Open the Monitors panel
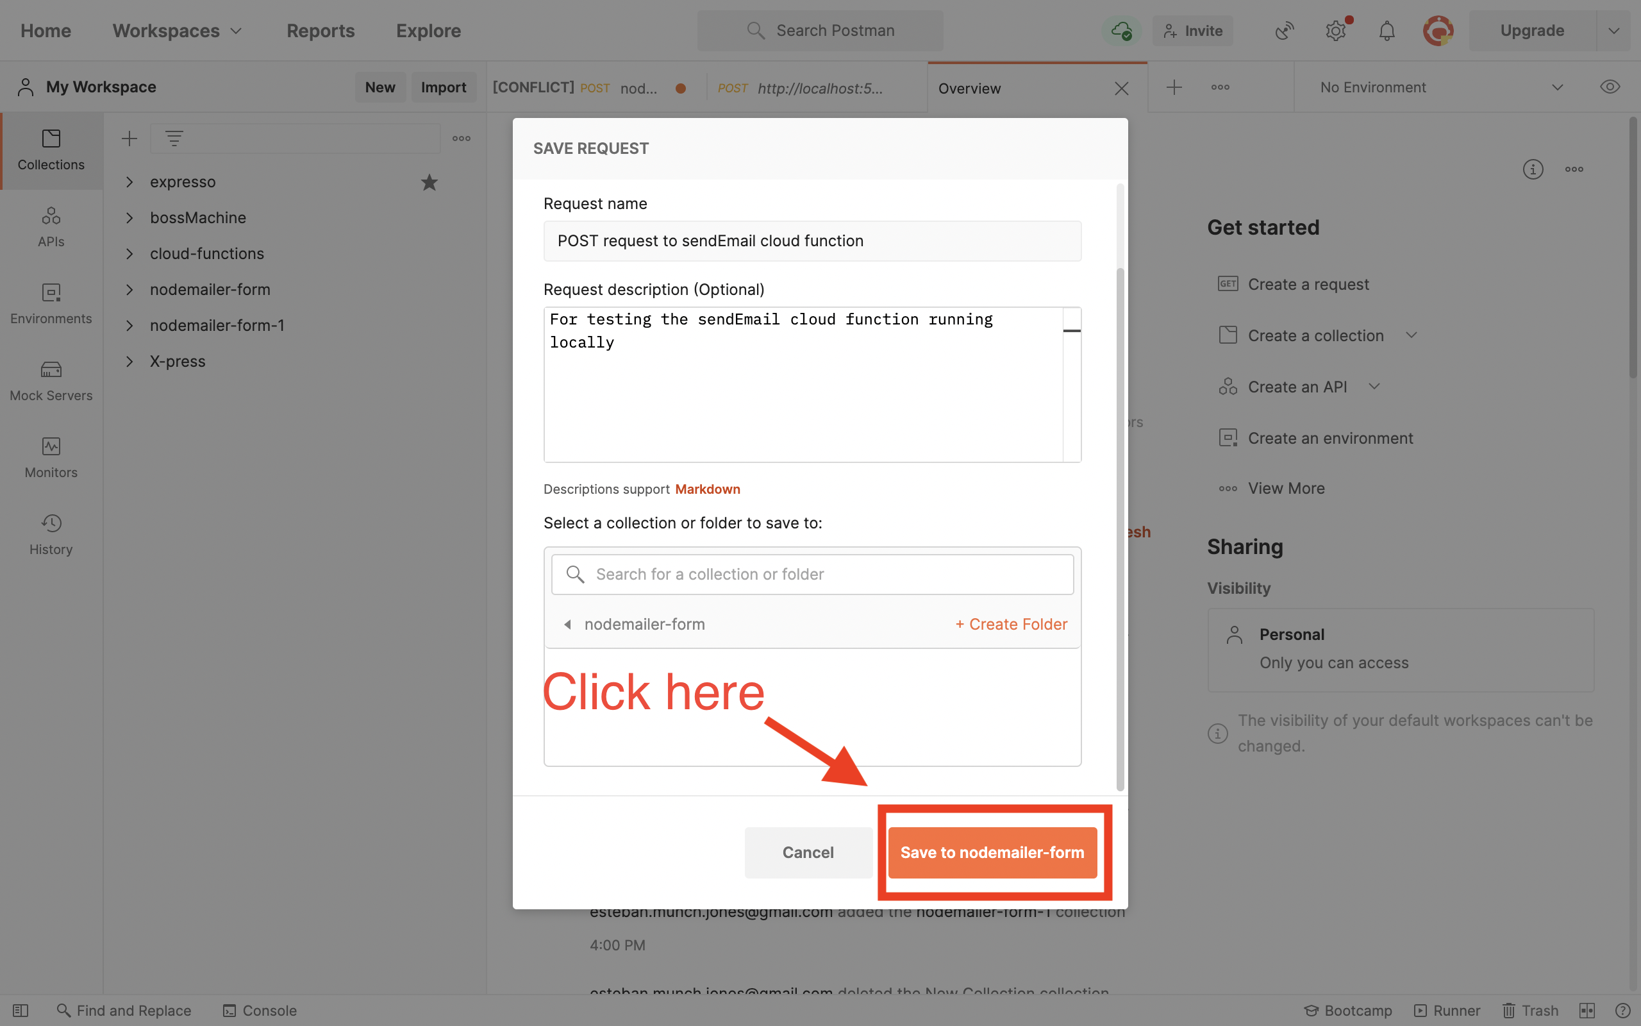Screen dimensions: 1641x1026 (x=50, y=458)
